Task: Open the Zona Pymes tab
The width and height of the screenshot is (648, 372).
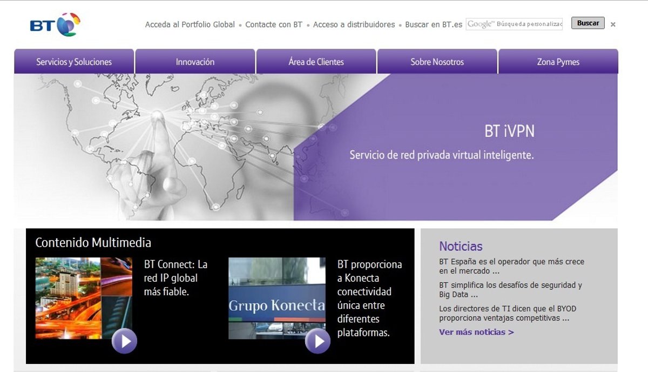Action: point(558,62)
